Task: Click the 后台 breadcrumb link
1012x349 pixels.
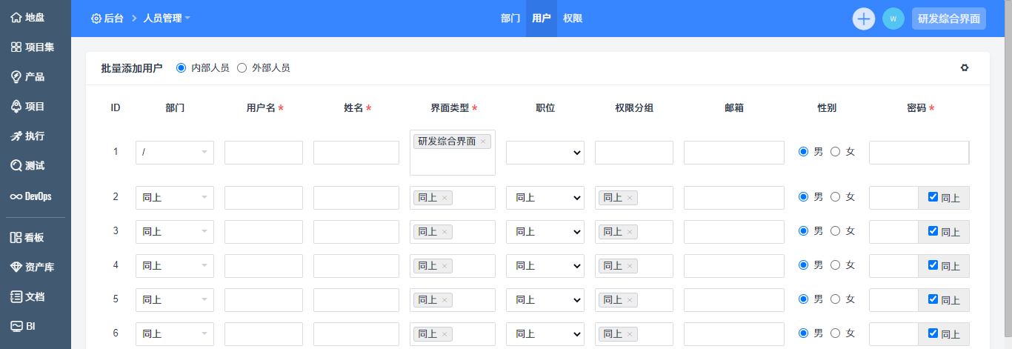Action: pos(107,19)
